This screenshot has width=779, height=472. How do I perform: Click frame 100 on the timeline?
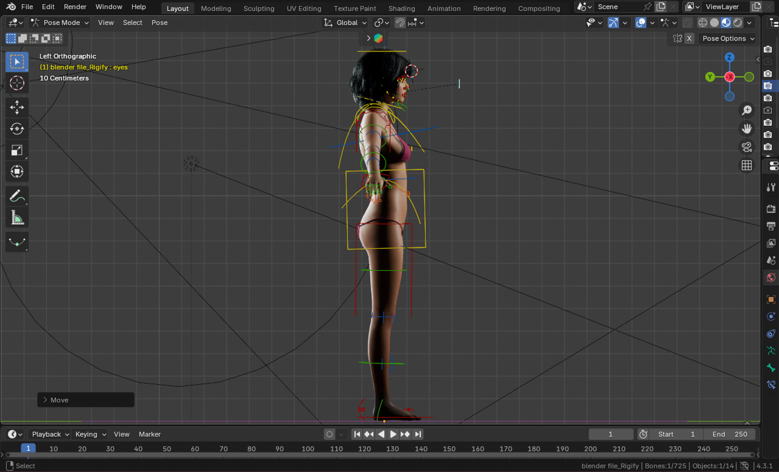308,449
